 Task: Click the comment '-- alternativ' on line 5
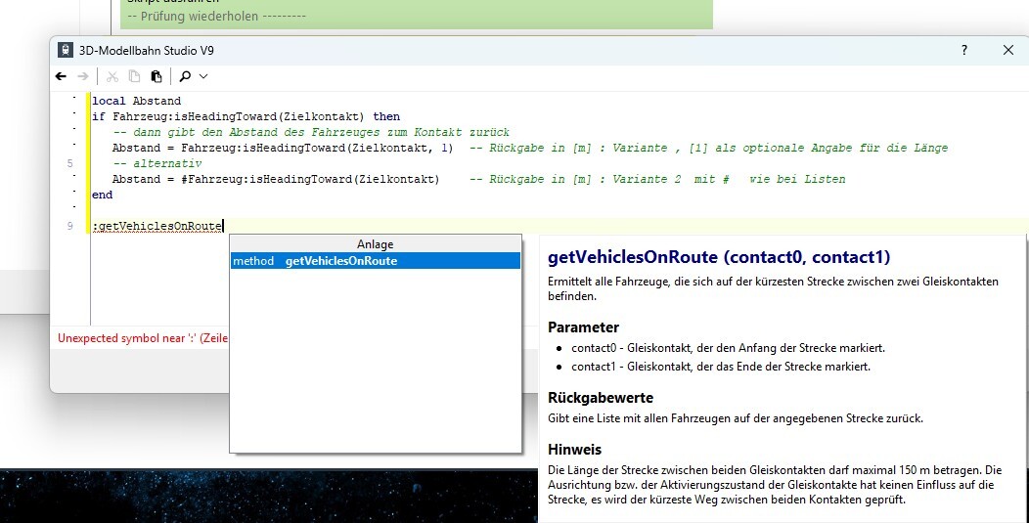click(157, 163)
